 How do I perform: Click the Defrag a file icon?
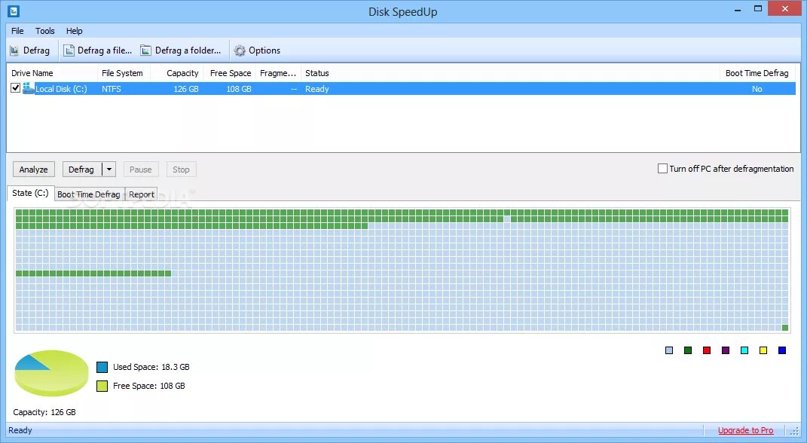point(69,50)
